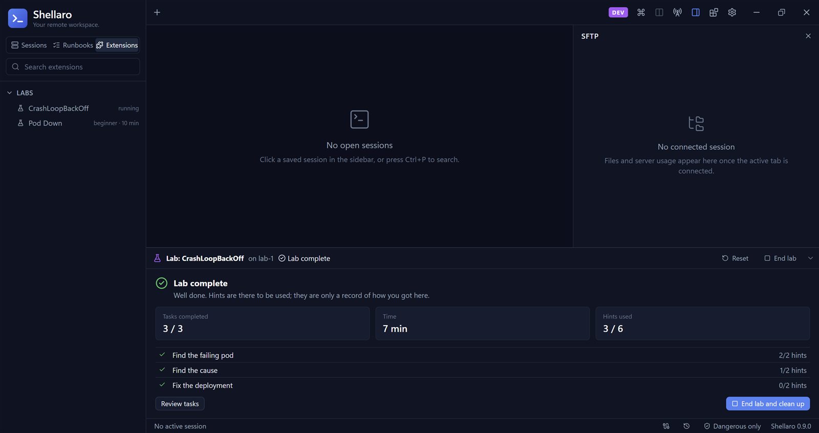Viewport: 819px width, 433px height.
Task: Reset the lab
Action: [x=735, y=258]
